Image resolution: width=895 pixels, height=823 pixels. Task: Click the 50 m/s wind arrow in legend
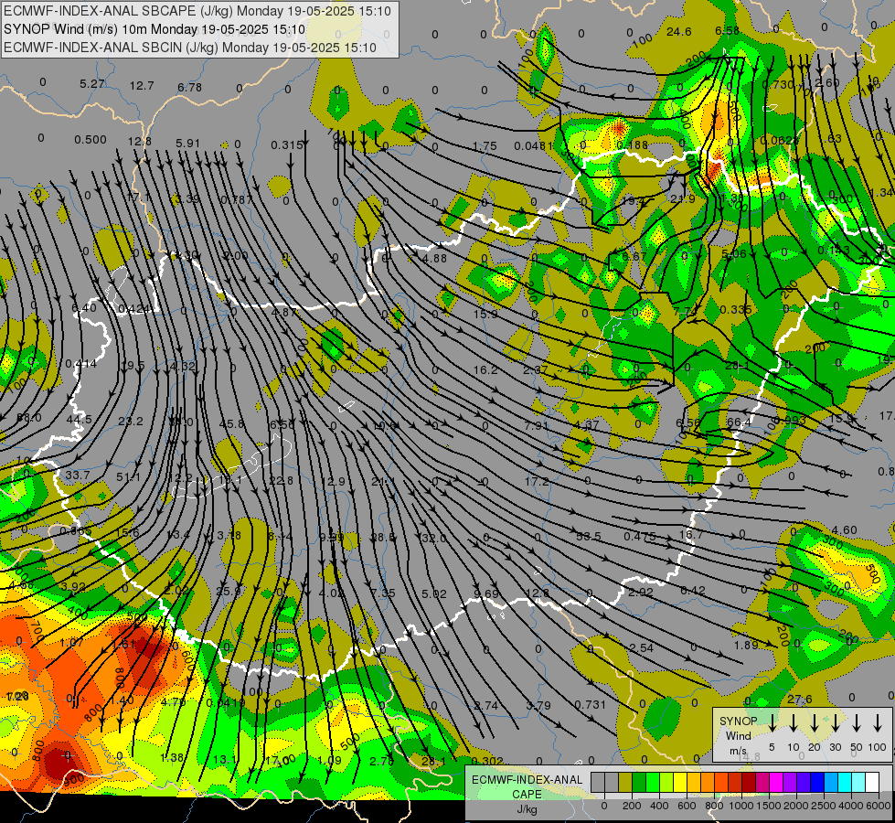coord(857,723)
